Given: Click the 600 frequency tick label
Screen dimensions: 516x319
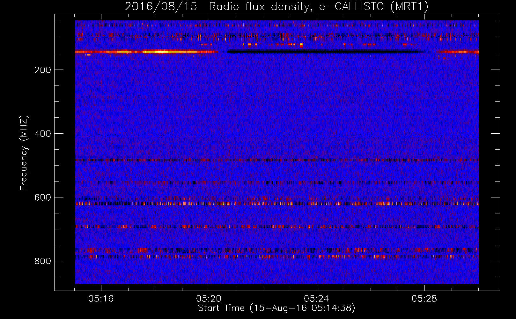Looking at the screenshot, I should coord(43,197).
